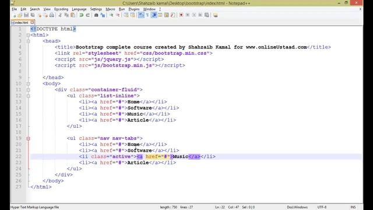This screenshot has height=210, width=373.
Task: Open the Search menu
Action: click(35, 9)
